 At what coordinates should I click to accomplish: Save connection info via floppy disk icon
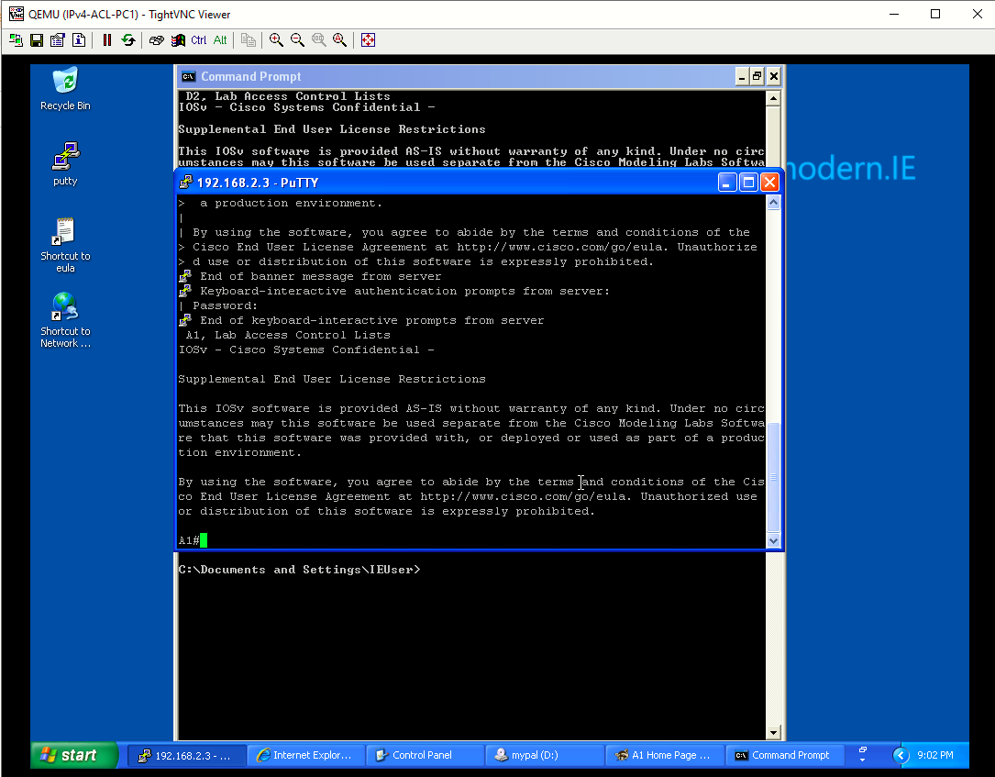pyautogui.click(x=37, y=40)
